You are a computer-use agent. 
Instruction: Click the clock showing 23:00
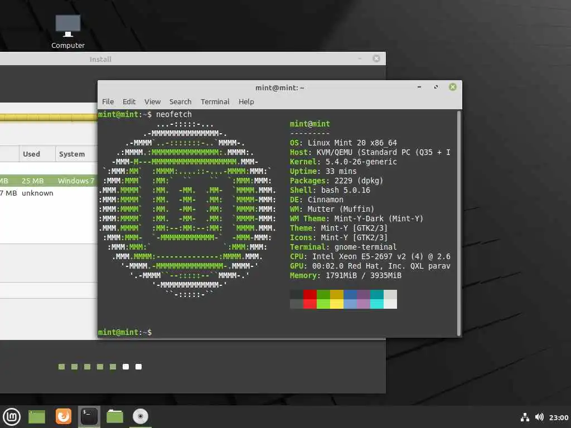pyautogui.click(x=559, y=417)
